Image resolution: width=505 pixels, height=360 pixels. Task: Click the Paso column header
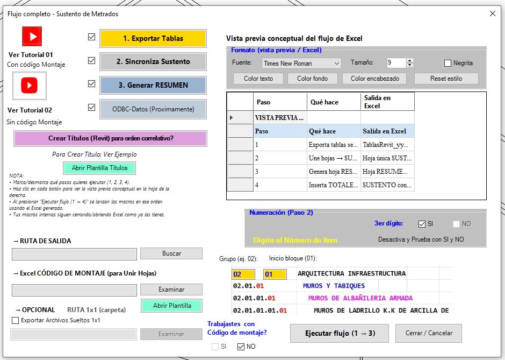pyautogui.click(x=280, y=102)
